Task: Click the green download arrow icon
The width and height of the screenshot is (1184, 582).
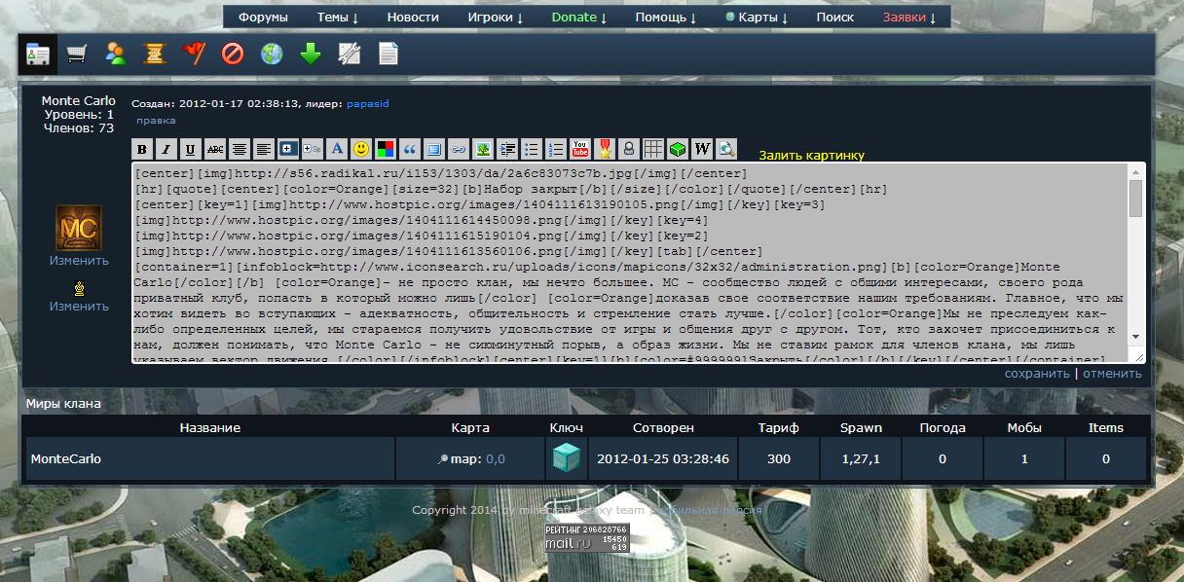Action: click(311, 54)
